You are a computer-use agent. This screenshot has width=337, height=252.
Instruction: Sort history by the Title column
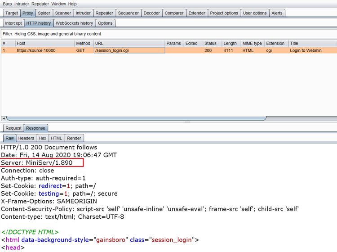coord(312,44)
